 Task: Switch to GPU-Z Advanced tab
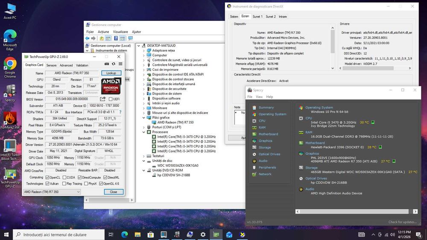coord(66,65)
